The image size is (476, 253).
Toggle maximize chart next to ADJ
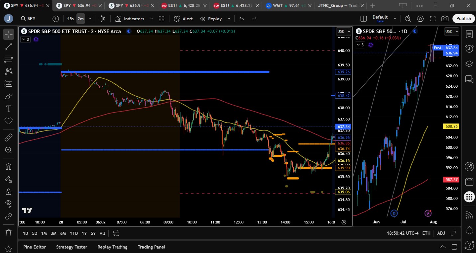[x=453, y=233]
